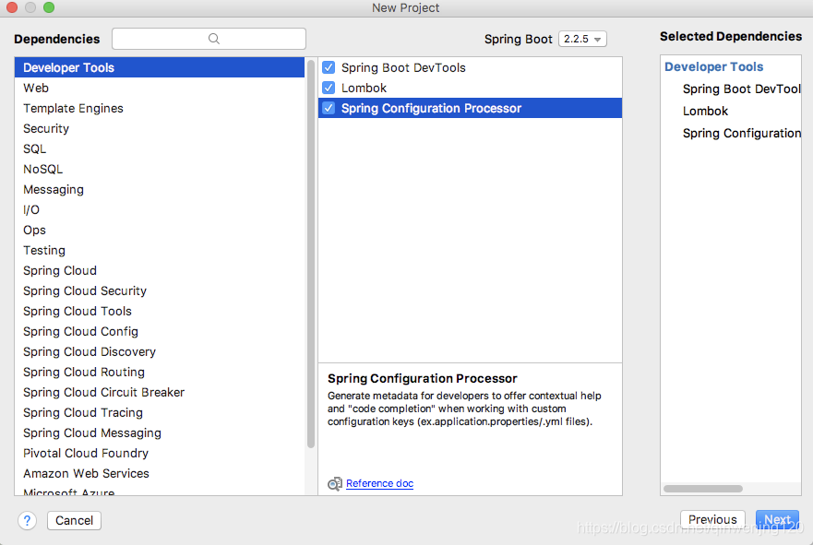Select the Spring Configuration Processor row
813x545 pixels.
(471, 108)
